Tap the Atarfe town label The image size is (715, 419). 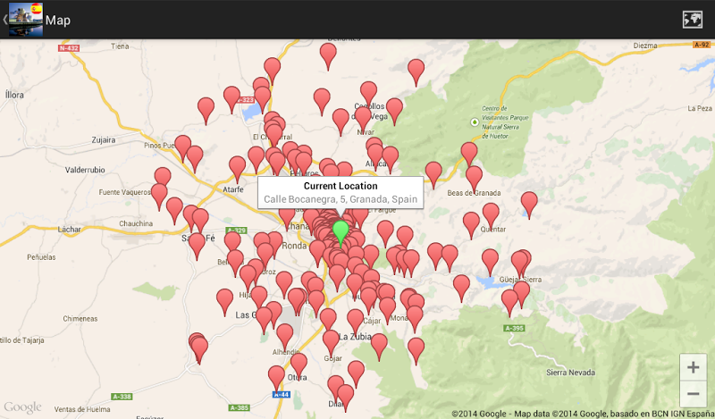coord(233,189)
